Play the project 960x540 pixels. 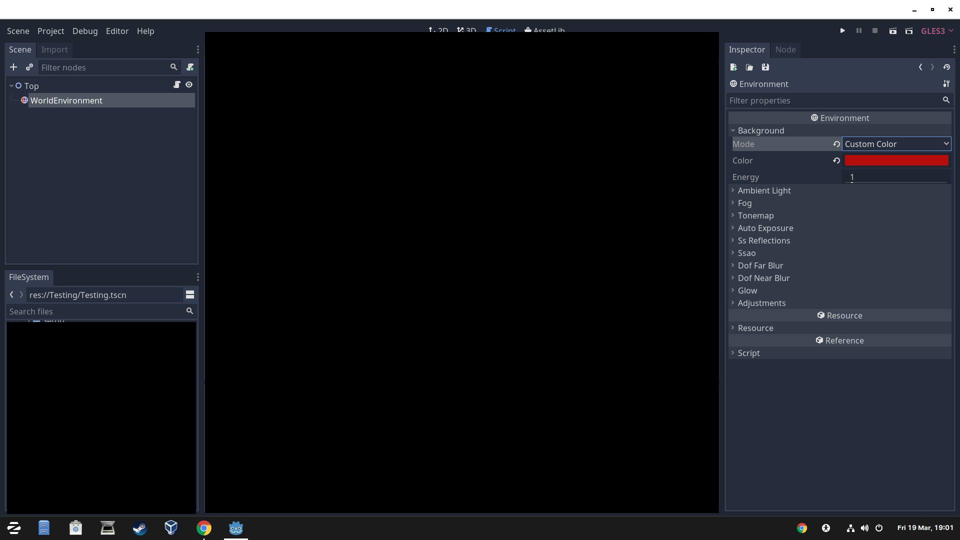(x=842, y=30)
